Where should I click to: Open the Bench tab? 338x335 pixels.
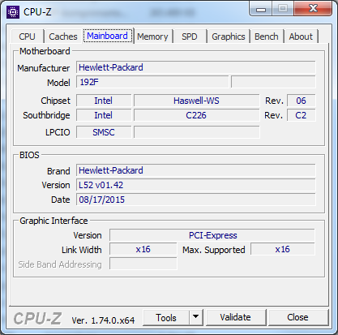(267, 37)
